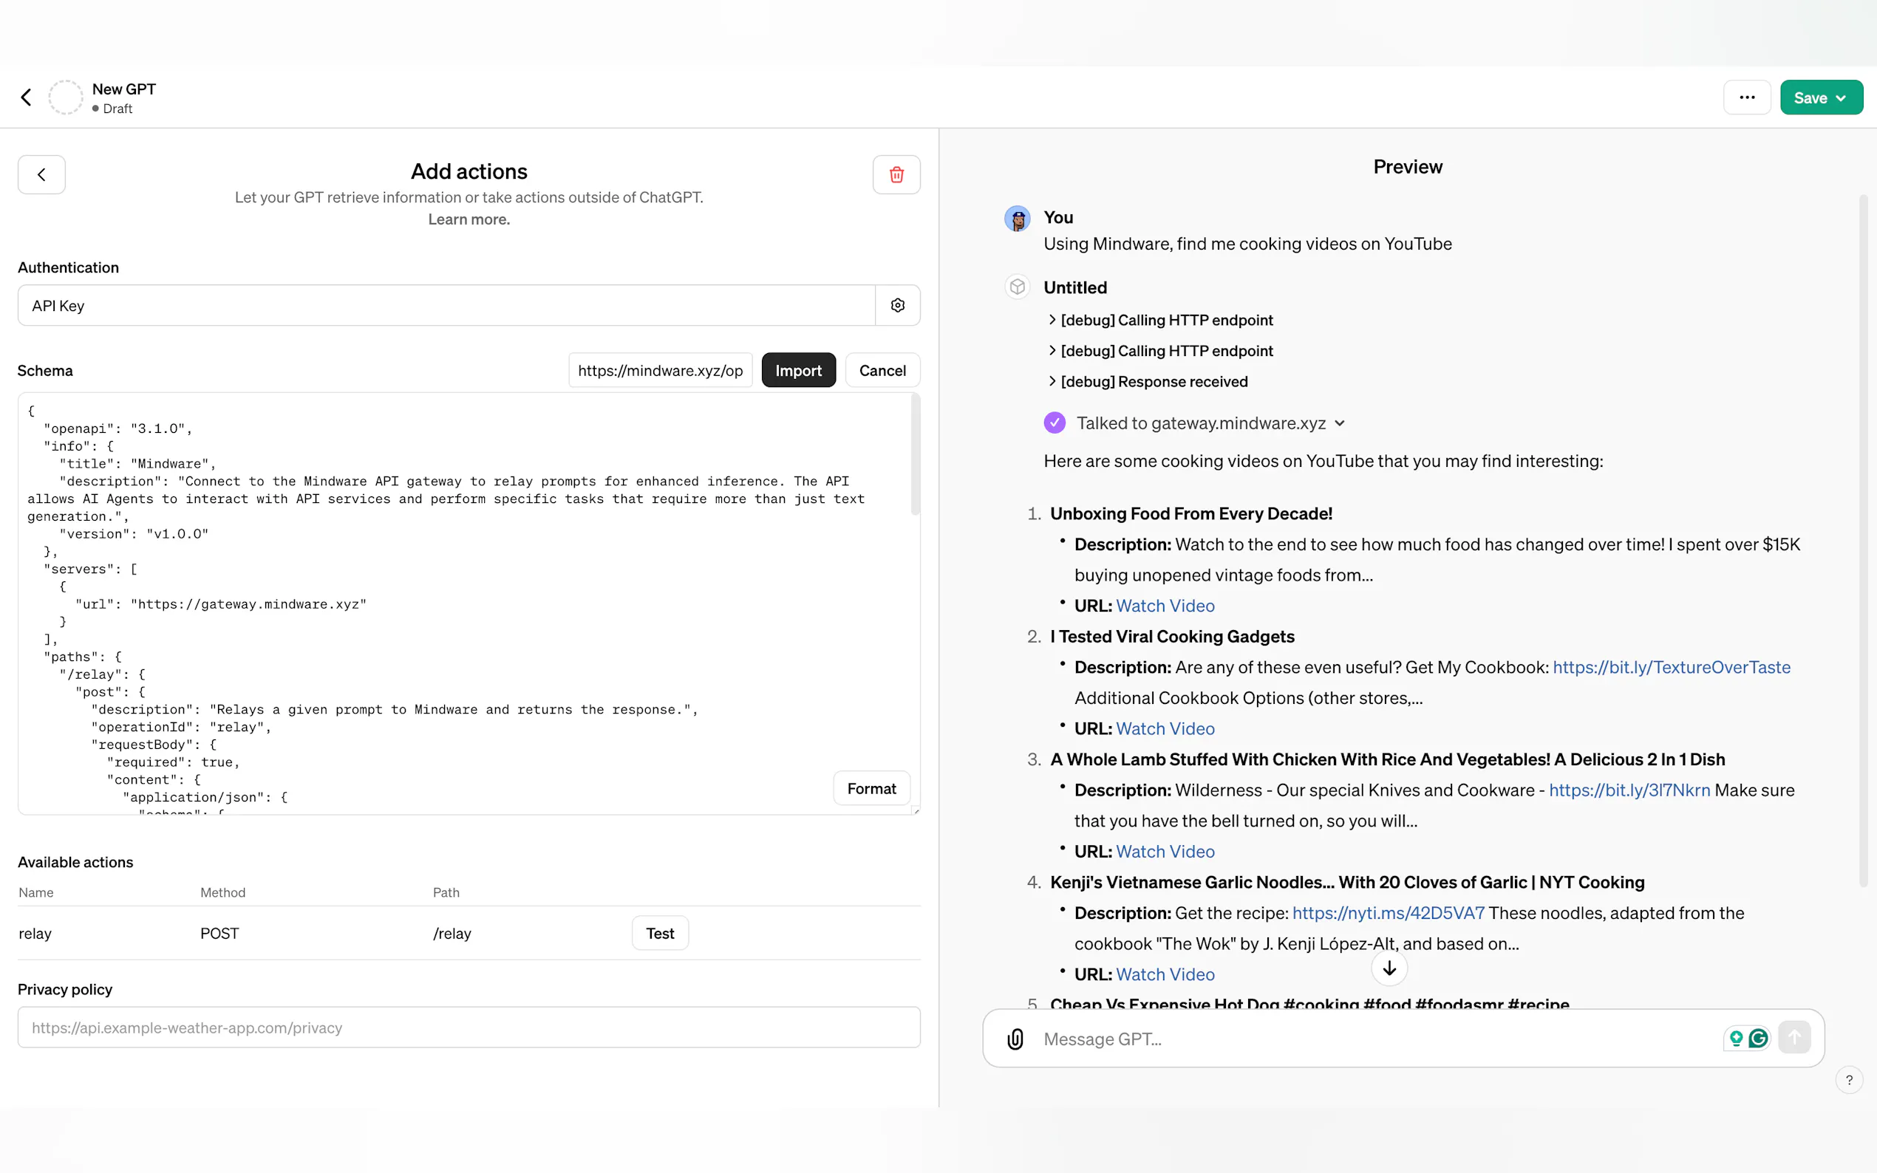Click the scroll-to-bottom arrow button
Image resolution: width=1877 pixels, height=1173 pixels.
(1389, 968)
